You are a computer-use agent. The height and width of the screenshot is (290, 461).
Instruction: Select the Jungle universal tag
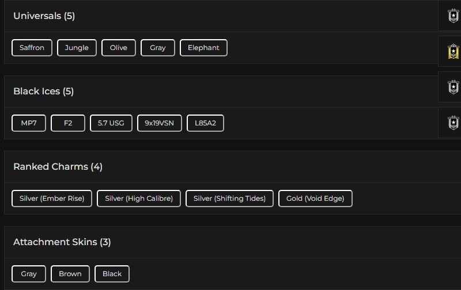click(x=77, y=48)
